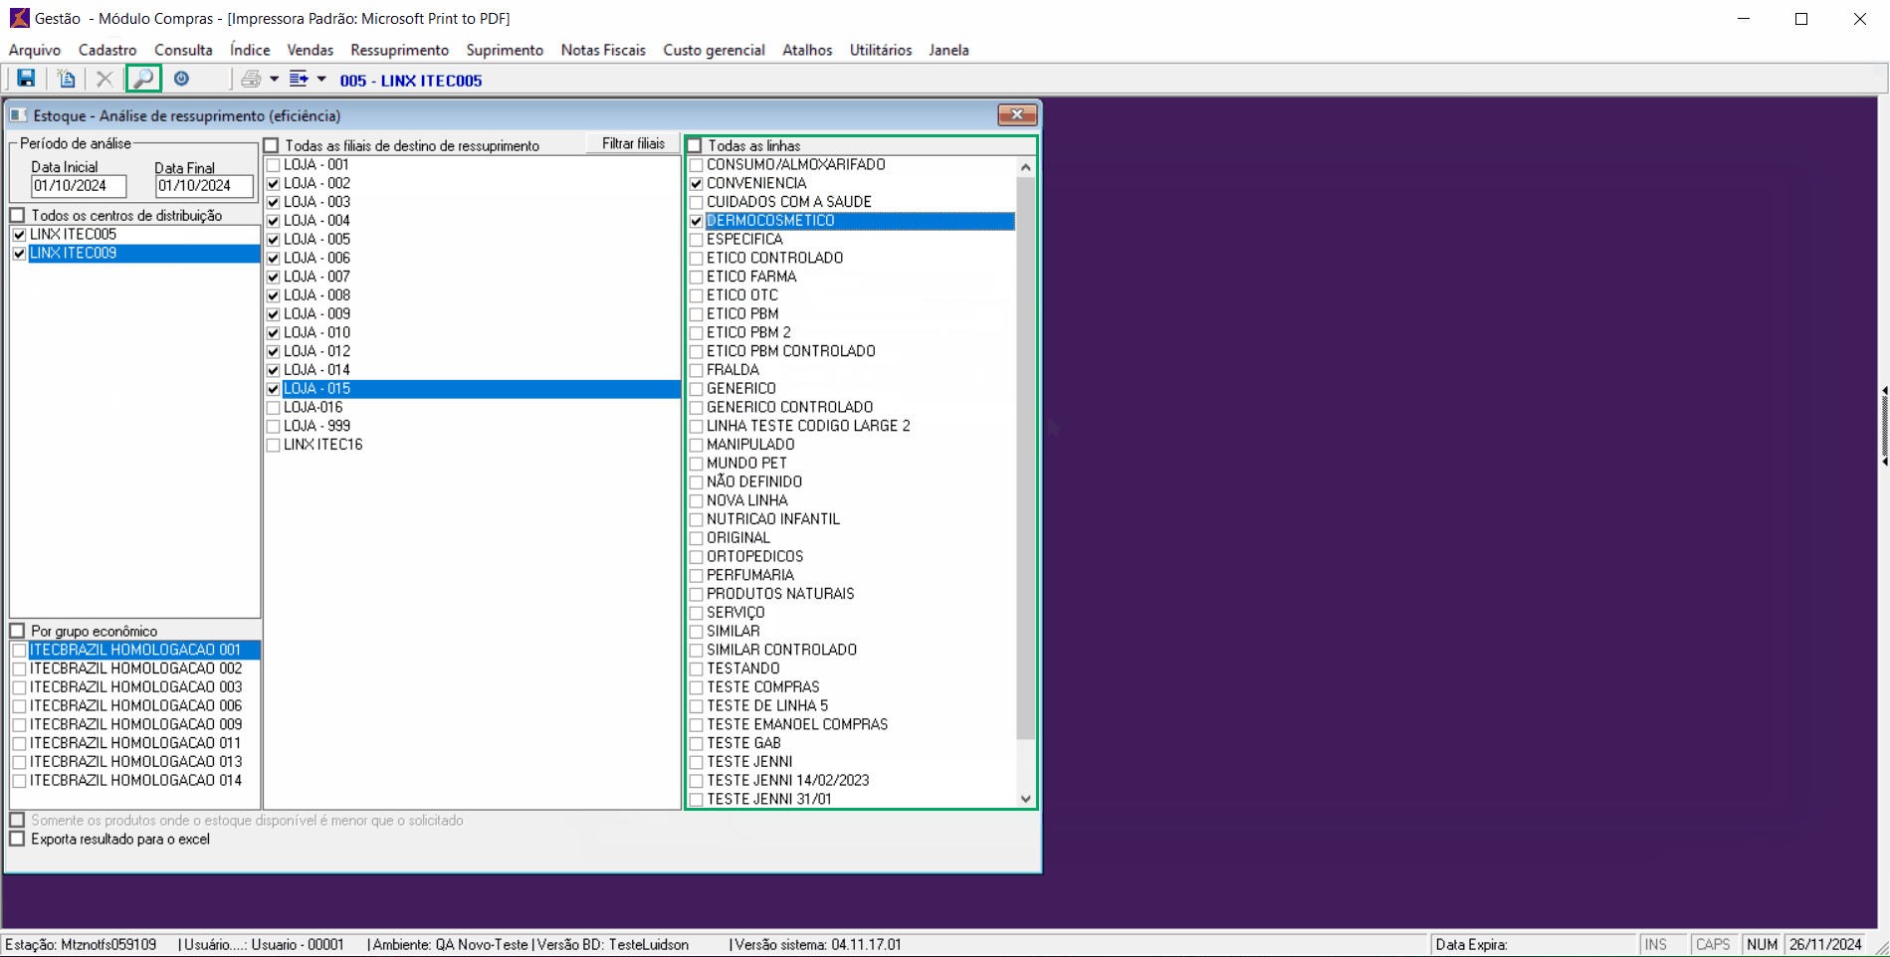Click the printer toolbar icon
The width and height of the screenshot is (1890, 957).
251,79
